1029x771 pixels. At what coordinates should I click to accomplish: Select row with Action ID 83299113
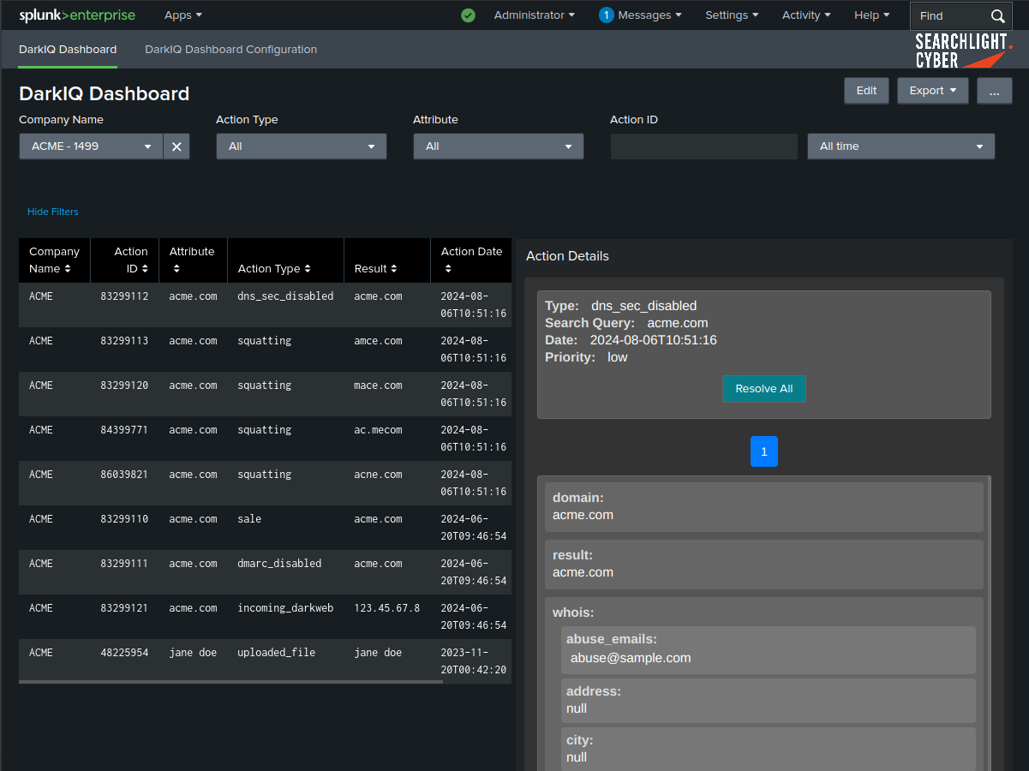click(x=265, y=350)
